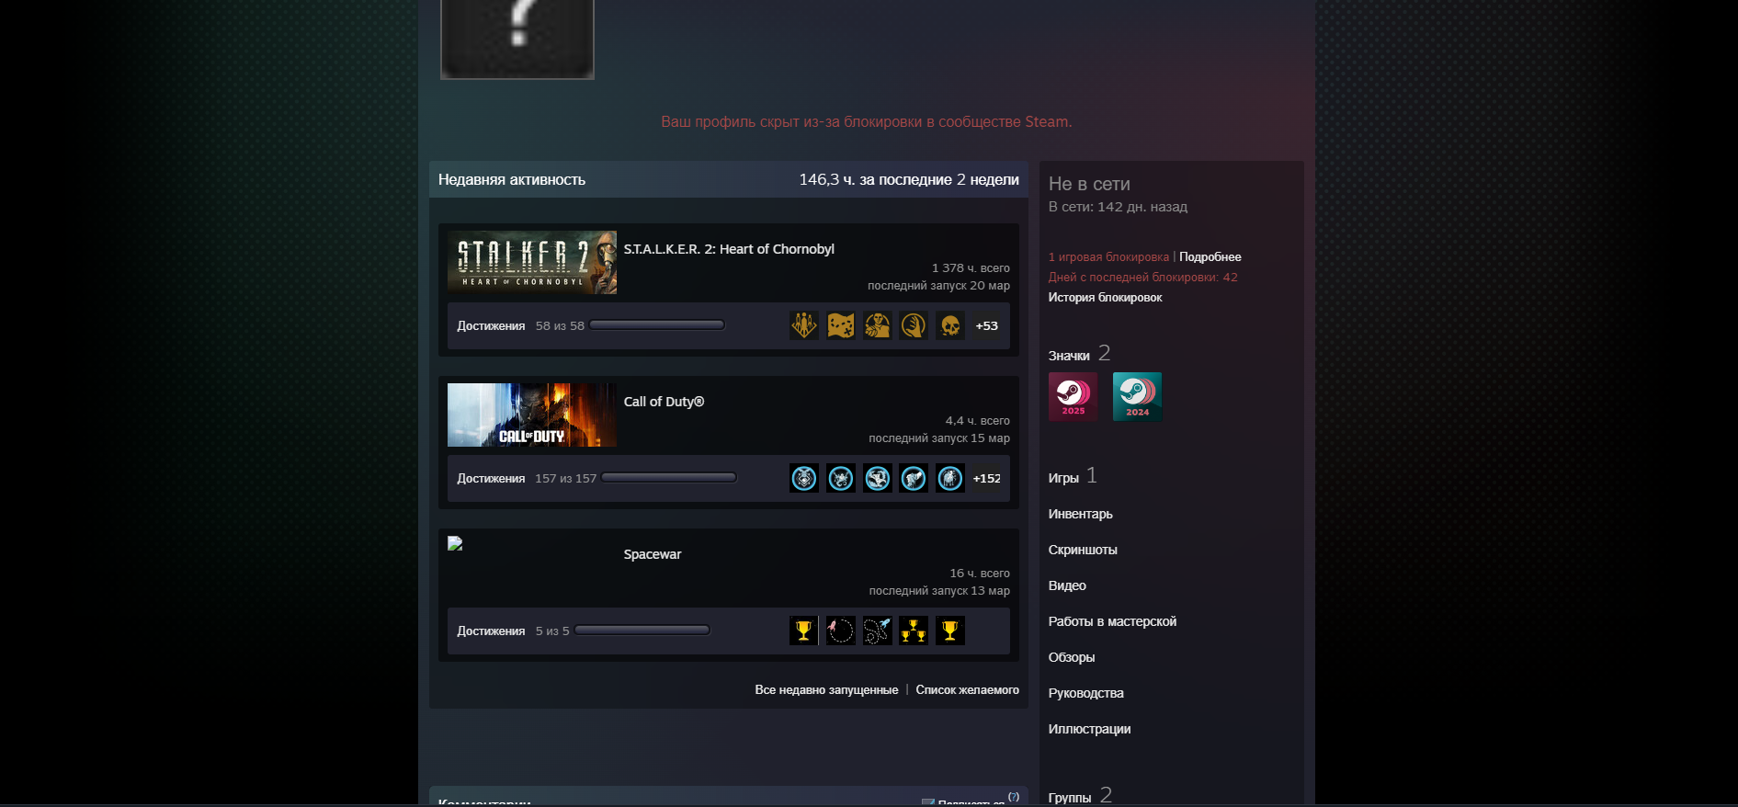Open S.T.A.L.K.E.R. 2 game banner thumbnail
The height and width of the screenshot is (807, 1738).
(532, 262)
